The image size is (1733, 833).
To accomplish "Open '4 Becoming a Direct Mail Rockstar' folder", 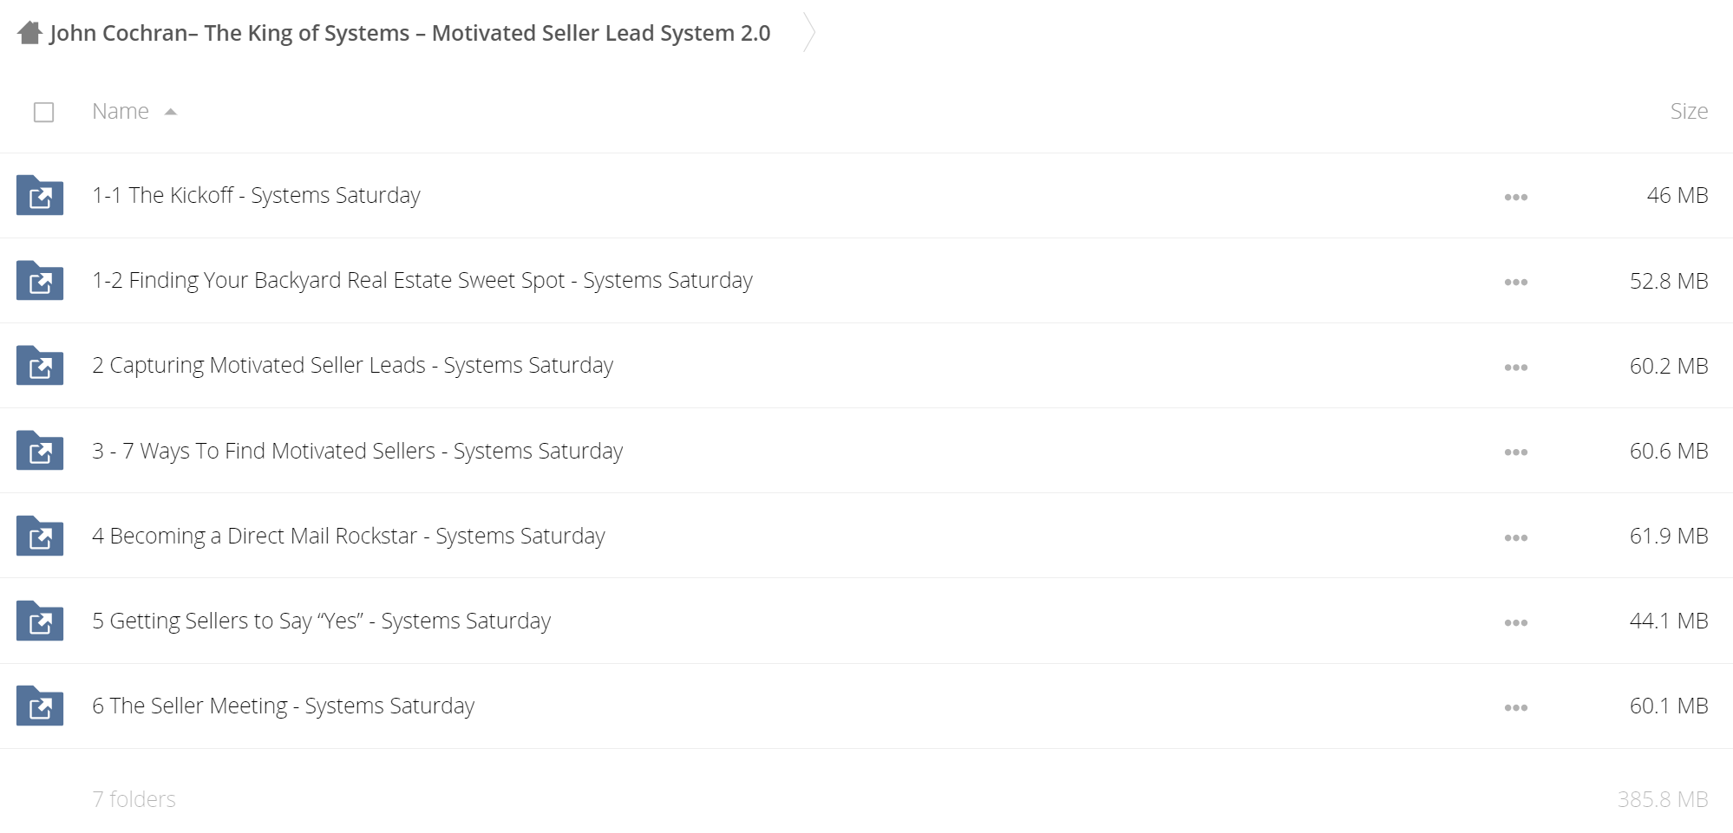I will click(x=349, y=536).
